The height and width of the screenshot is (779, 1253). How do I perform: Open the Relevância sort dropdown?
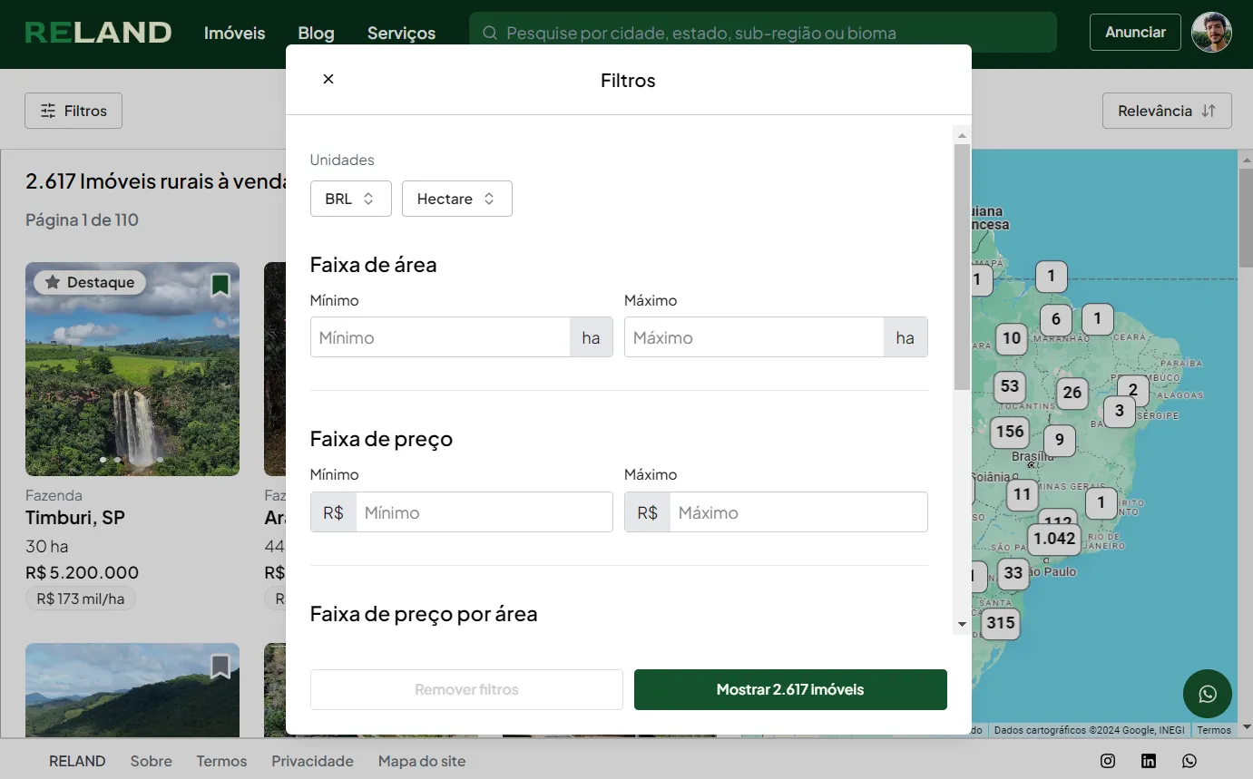pos(1167,111)
